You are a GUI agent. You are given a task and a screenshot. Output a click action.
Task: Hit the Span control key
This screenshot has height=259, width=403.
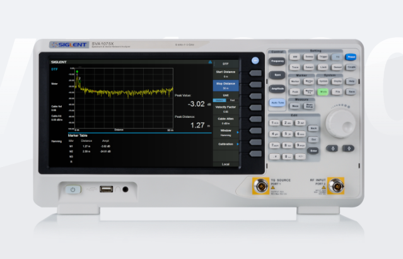[277, 75]
